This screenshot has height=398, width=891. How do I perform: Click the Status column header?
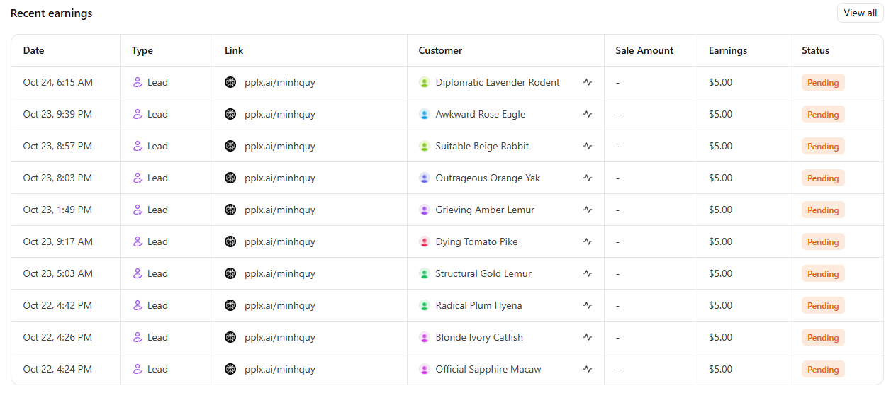click(x=815, y=50)
